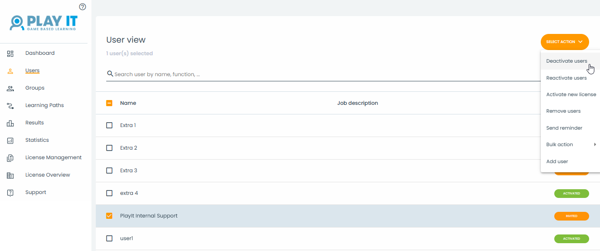Click the Support question icon in sidebar
The width and height of the screenshot is (600, 251).
10,193
